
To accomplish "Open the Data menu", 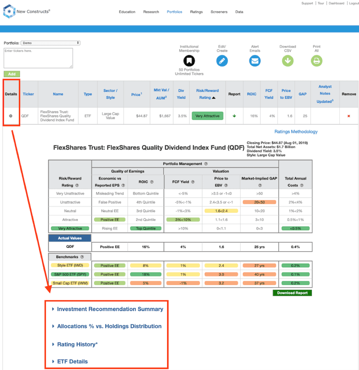I will coord(239,12).
